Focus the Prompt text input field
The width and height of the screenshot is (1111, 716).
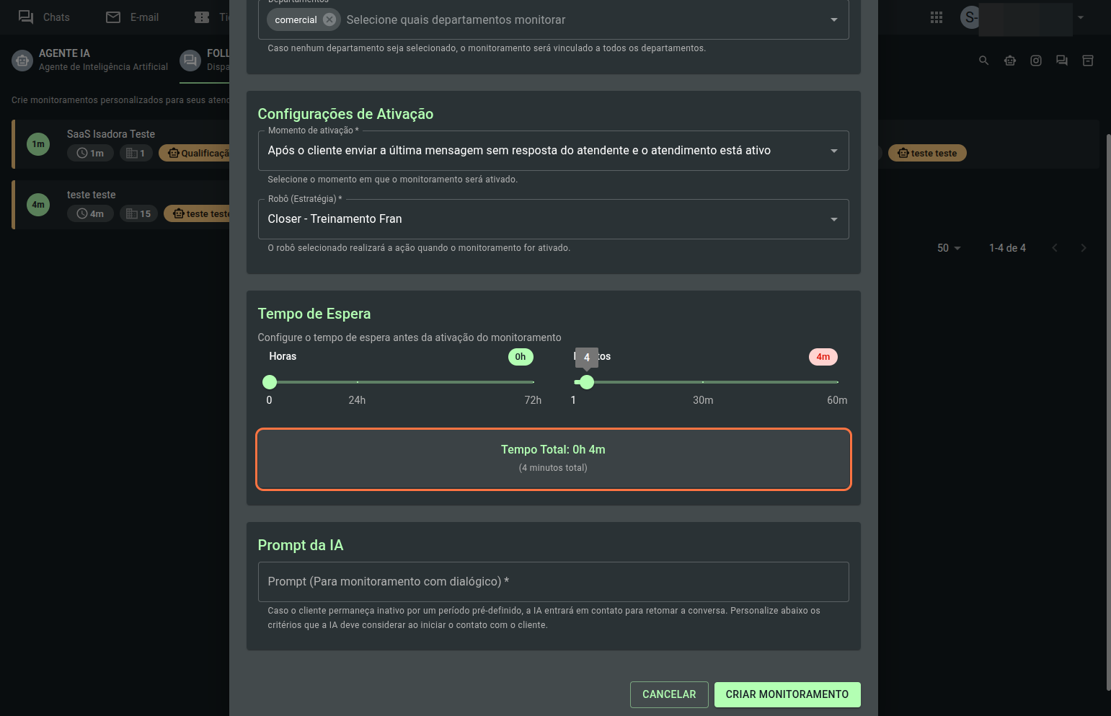point(553,582)
